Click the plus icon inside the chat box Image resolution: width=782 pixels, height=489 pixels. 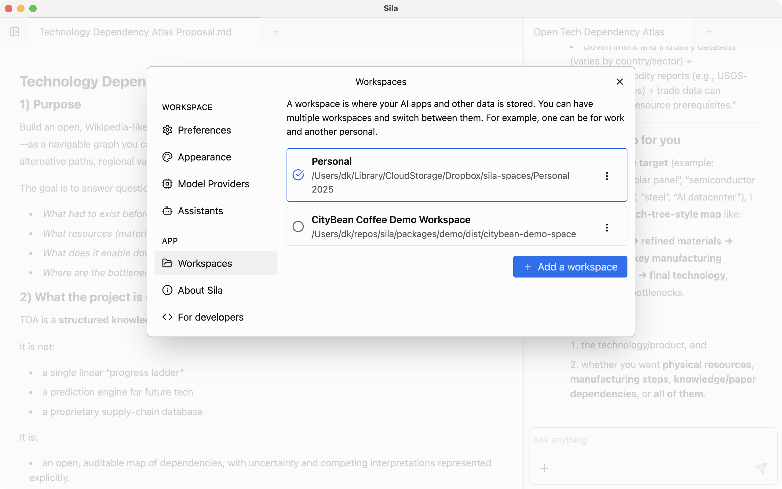(x=544, y=468)
